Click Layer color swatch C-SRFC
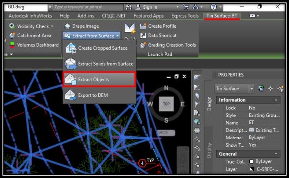Image resolution: width=289 pixels, height=178 pixels. [x=252, y=169]
